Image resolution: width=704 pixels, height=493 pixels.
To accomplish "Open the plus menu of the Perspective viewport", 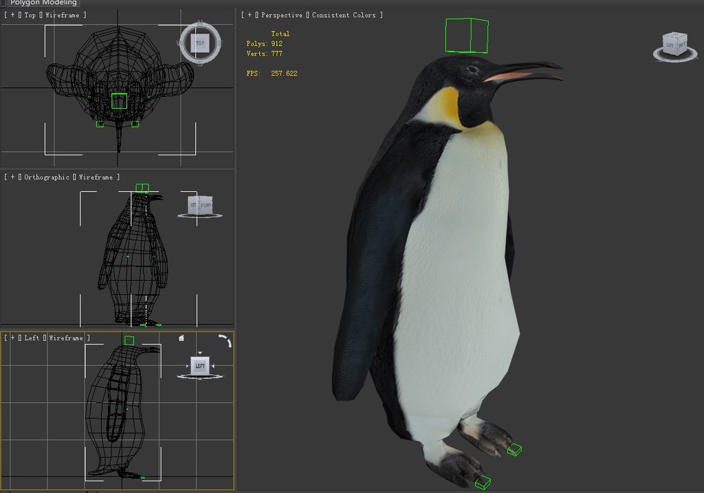I will [x=249, y=15].
